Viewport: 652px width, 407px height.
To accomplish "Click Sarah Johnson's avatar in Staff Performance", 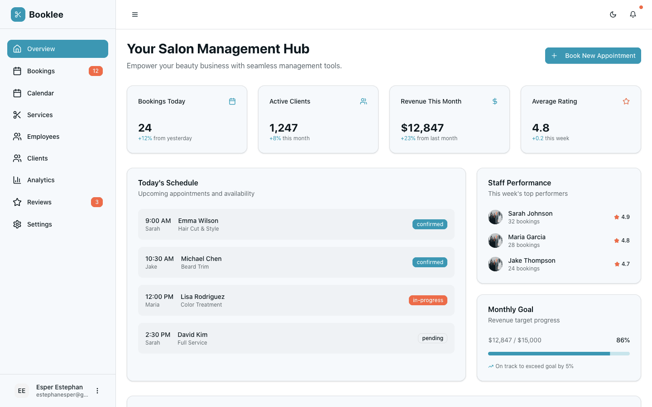I will 495,217.
